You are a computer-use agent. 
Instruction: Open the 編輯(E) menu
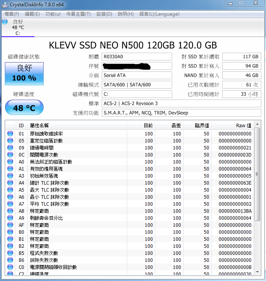coord(32,14)
